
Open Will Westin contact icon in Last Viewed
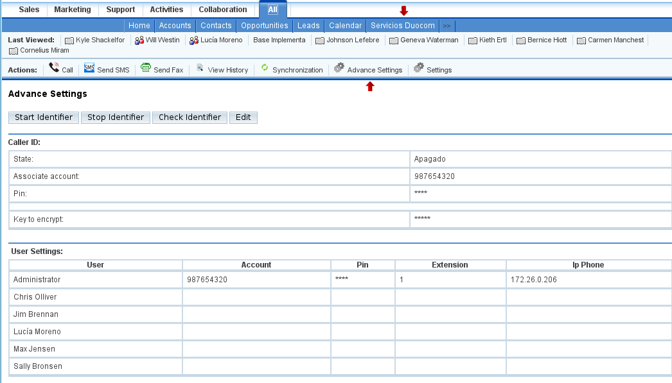tap(139, 40)
